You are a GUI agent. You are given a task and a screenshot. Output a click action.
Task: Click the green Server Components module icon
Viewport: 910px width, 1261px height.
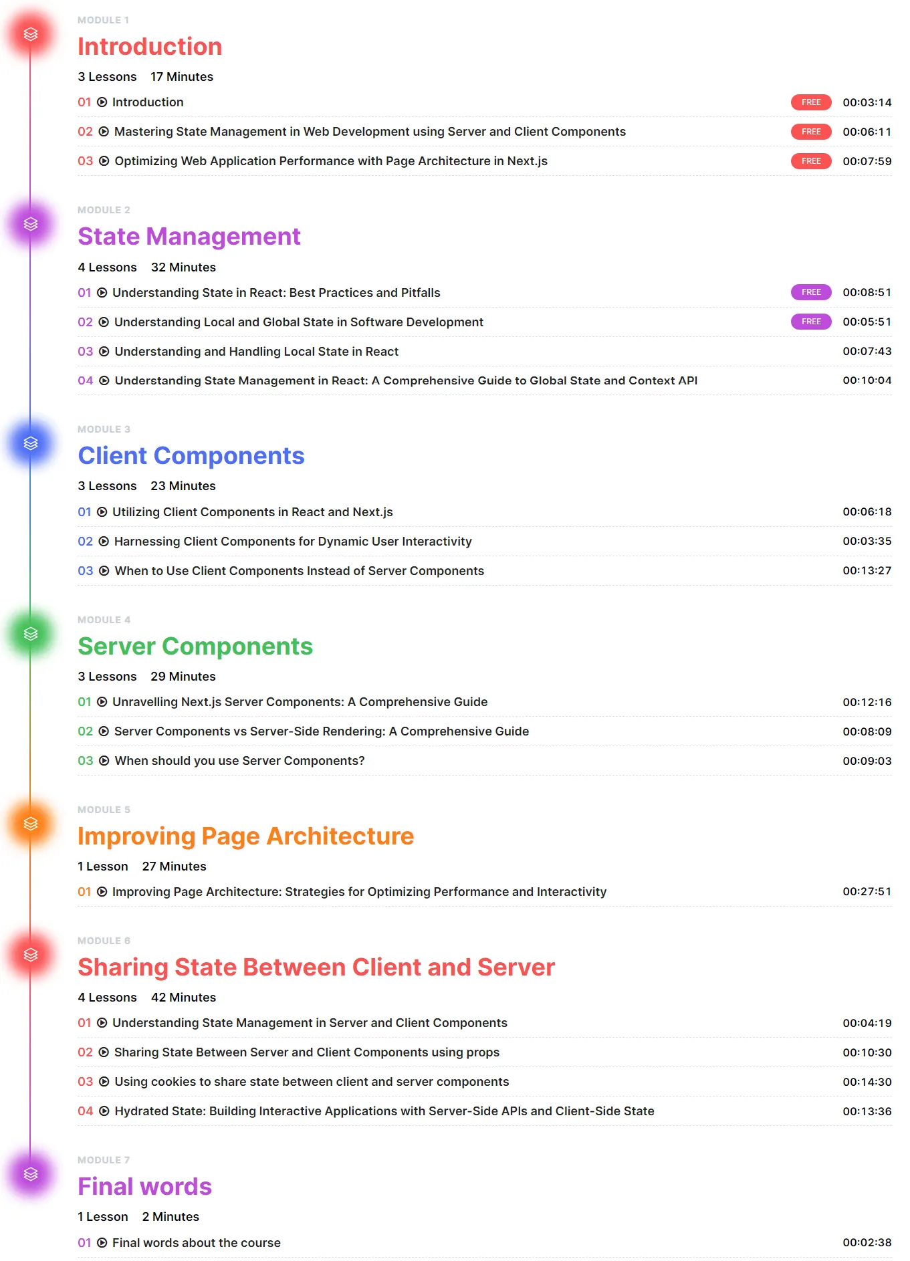pyautogui.click(x=31, y=634)
